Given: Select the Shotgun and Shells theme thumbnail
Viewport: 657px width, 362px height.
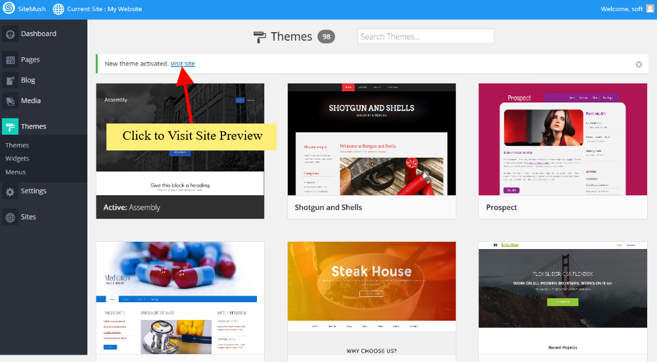Looking at the screenshot, I should click(371, 139).
